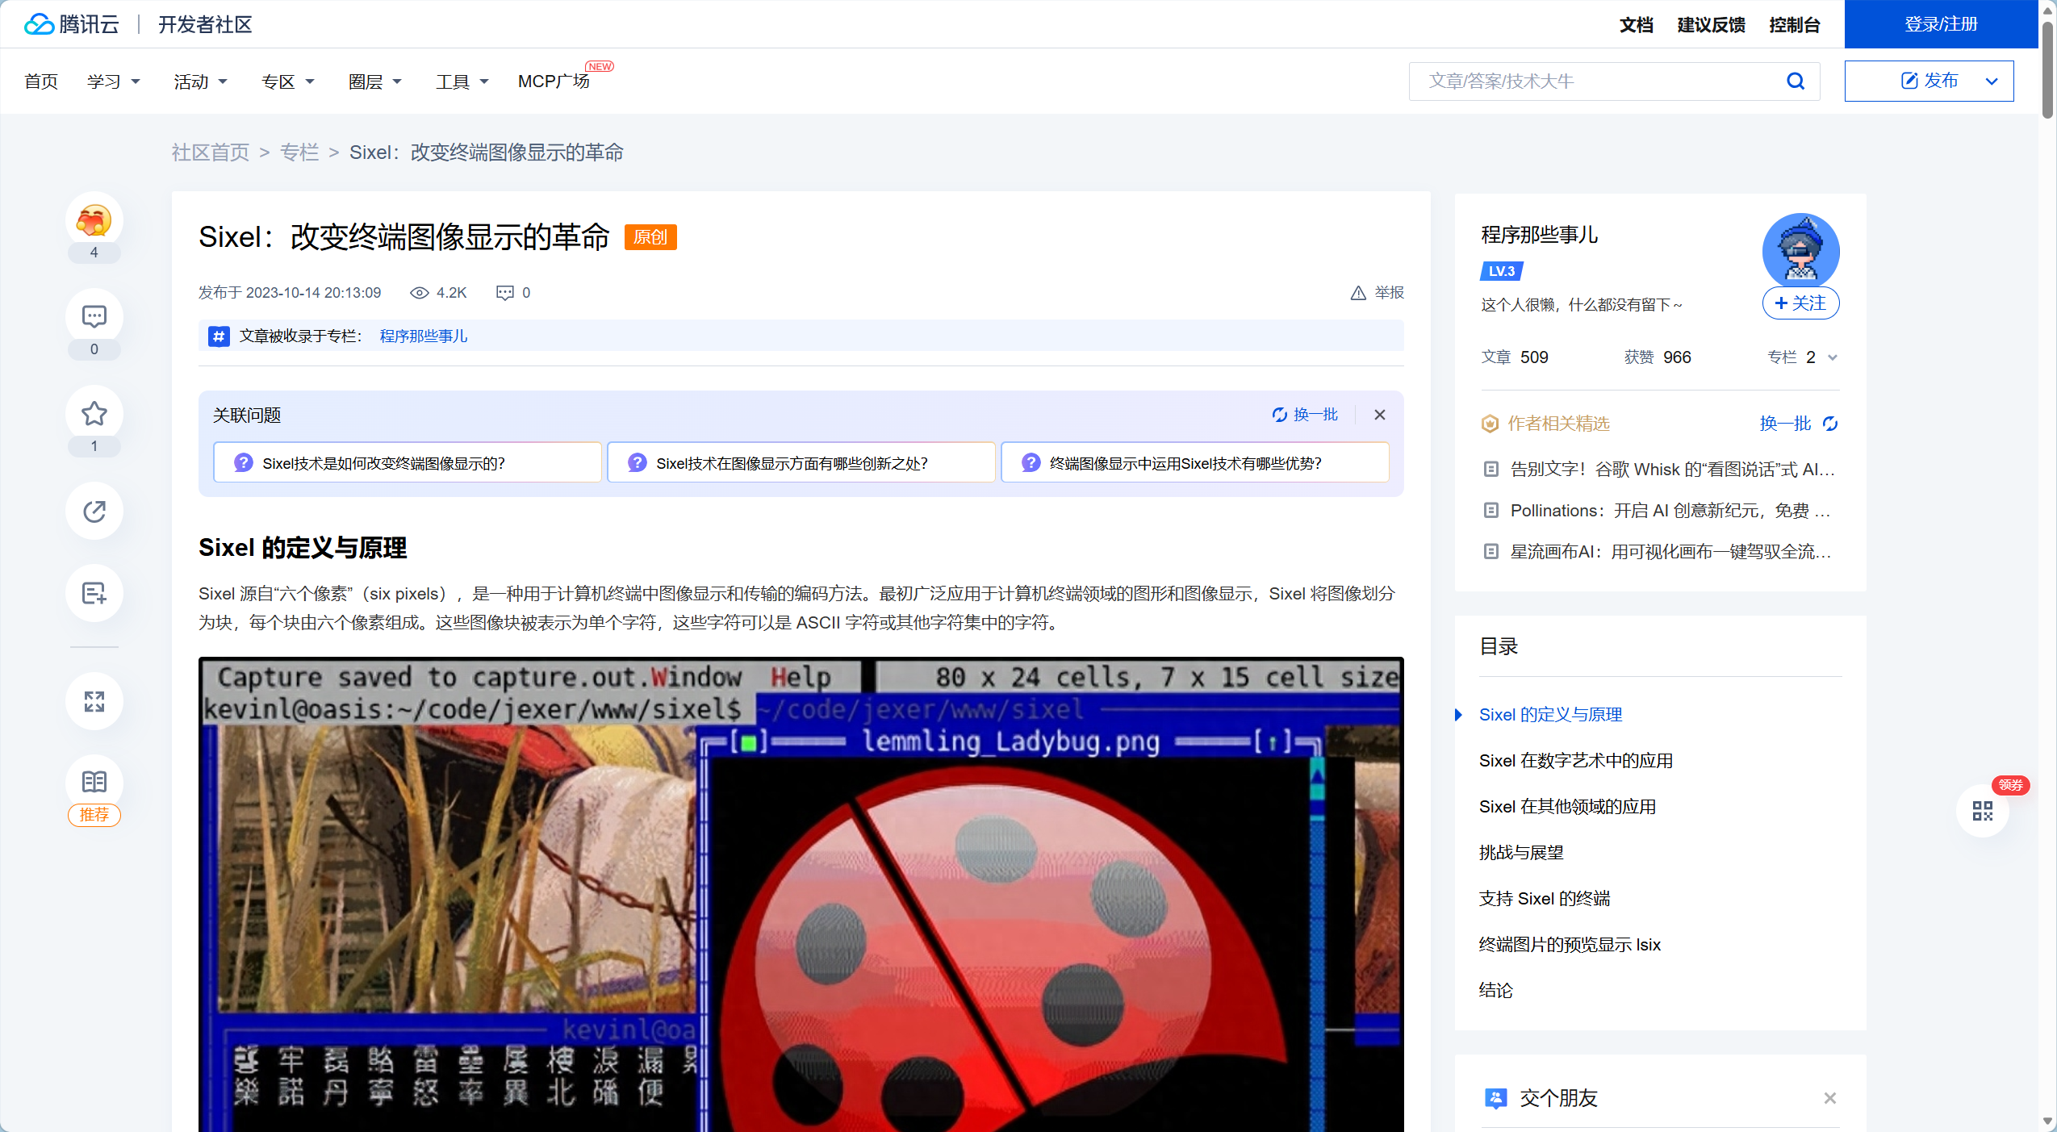Click the 发布 publish button

point(1929,81)
